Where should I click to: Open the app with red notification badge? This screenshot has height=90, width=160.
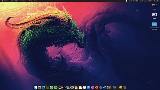pyautogui.click(x=109, y=87)
